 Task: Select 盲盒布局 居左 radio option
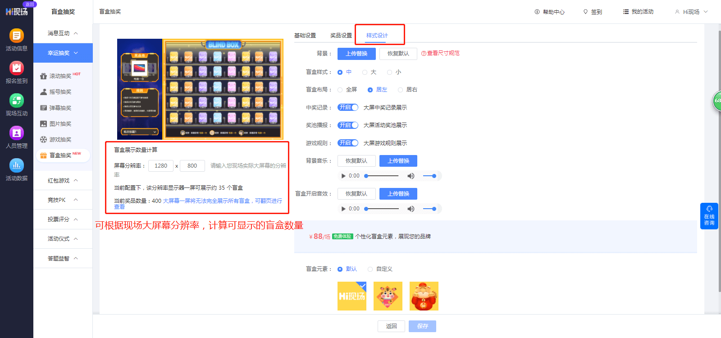(x=370, y=90)
